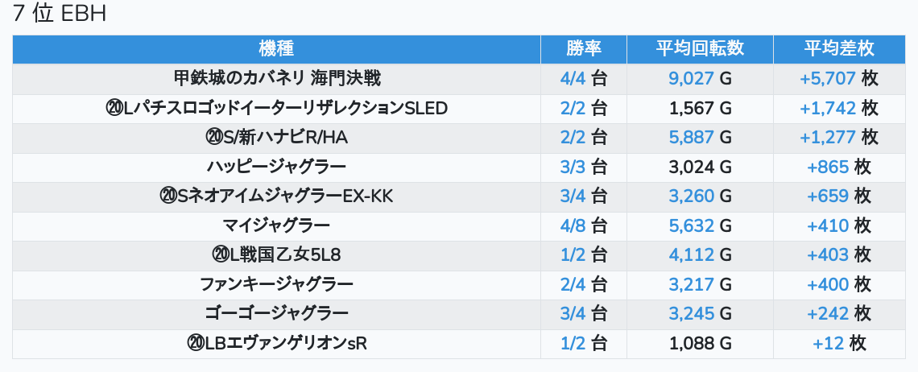Click the 4/8 win rate for マイジャグラー
918x372 pixels.
tap(573, 225)
